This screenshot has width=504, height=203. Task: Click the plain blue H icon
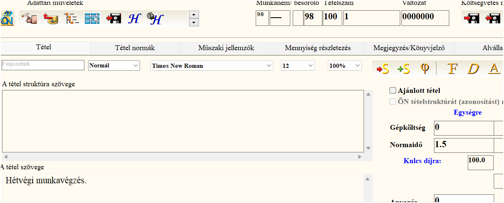point(134,19)
